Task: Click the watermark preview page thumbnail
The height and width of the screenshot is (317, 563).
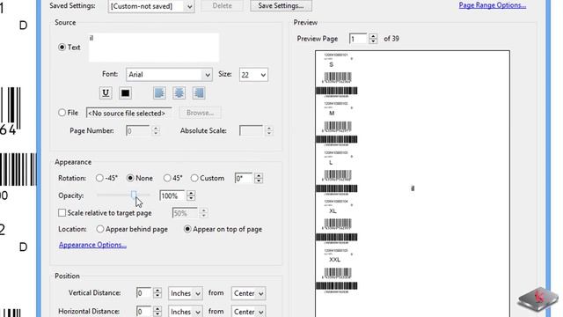Action: tap(413, 184)
